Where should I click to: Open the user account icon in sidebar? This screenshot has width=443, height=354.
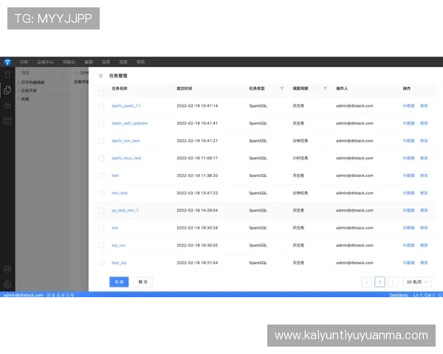(x=7, y=269)
